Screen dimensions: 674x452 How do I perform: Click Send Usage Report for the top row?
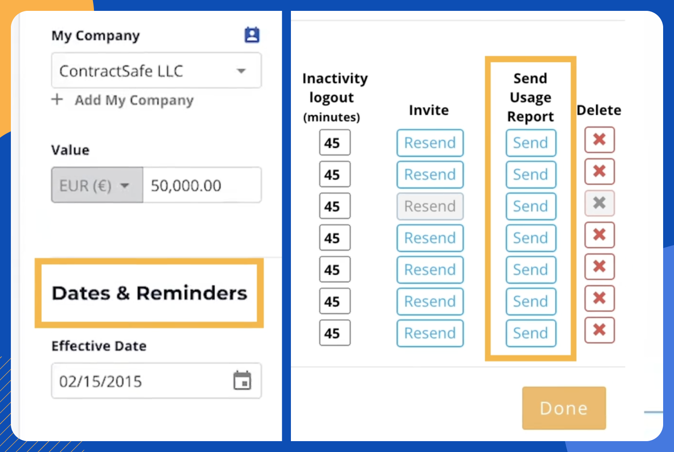tap(531, 143)
